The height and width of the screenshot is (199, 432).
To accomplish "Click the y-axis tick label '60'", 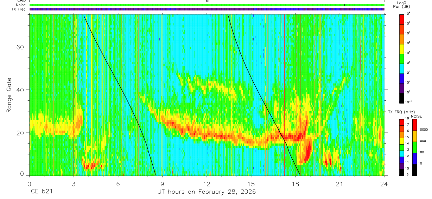I will 21,47.
